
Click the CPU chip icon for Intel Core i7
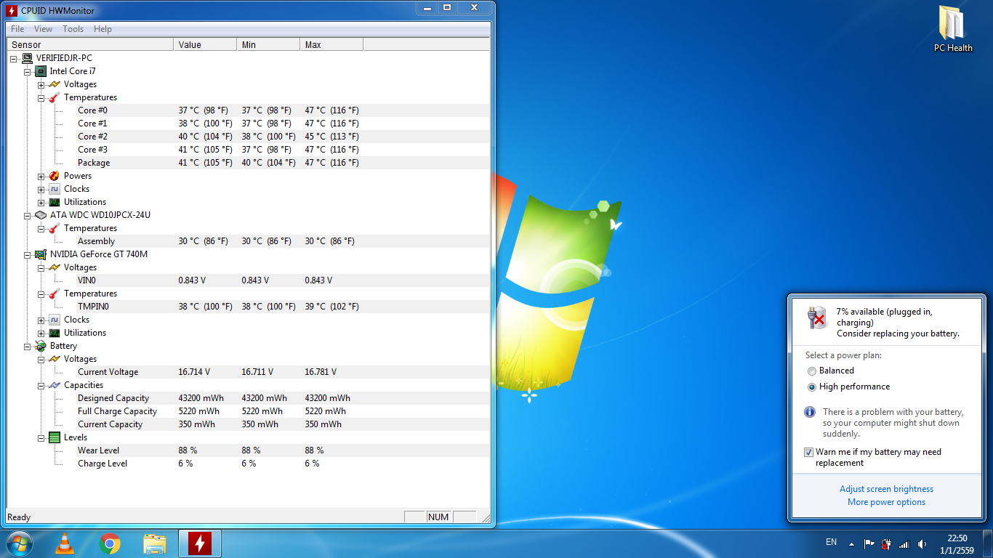(x=41, y=71)
